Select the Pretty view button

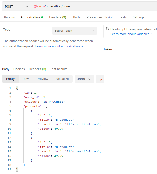pyautogui.click(x=10, y=79)
